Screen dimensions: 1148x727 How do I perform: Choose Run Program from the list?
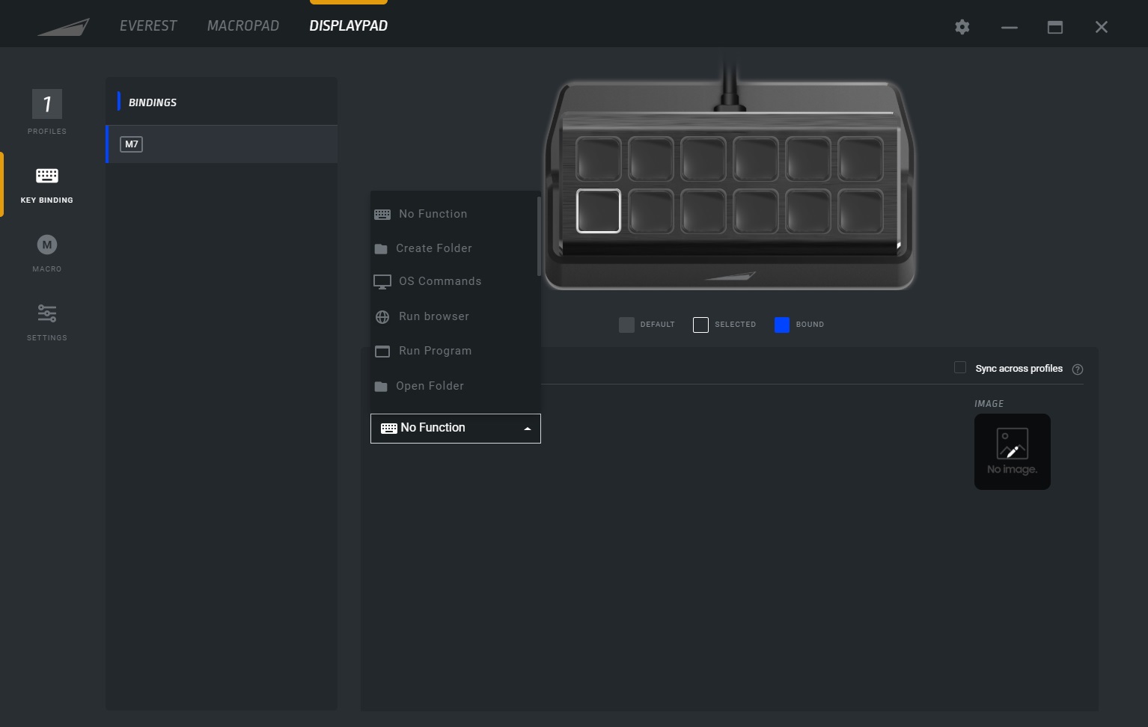[454, 351]
